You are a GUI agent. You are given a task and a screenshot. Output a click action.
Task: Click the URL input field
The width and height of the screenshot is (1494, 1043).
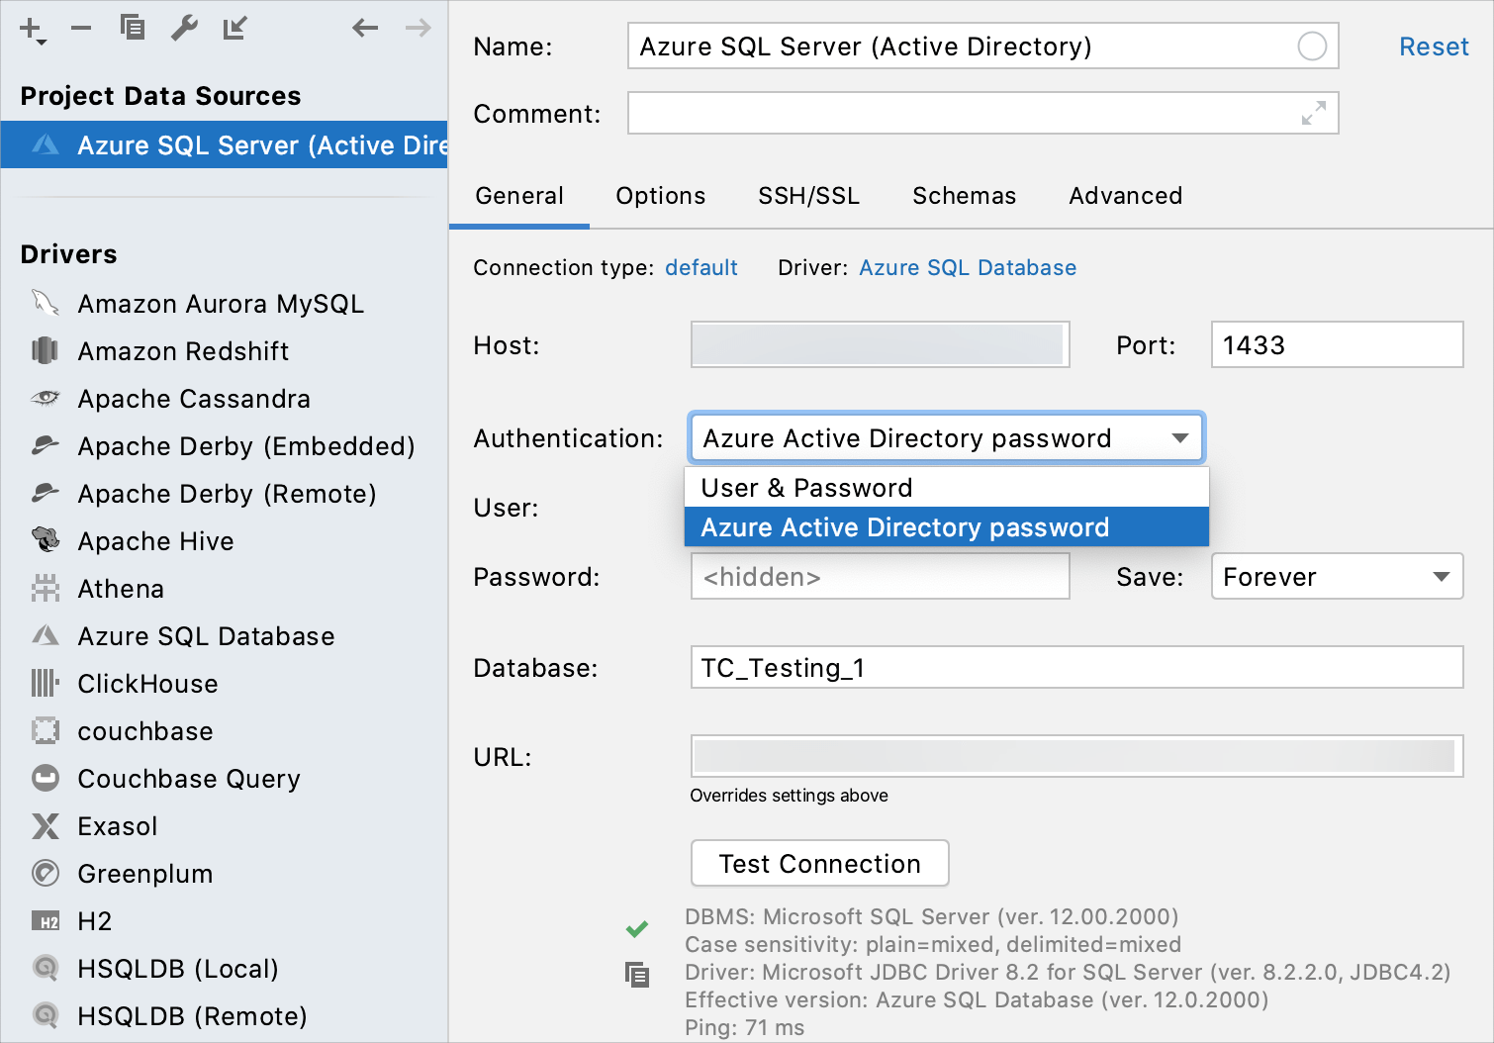1076,756
